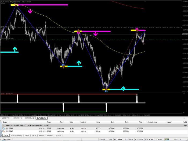This screenshot has width=188, height=141.
Task: Sort by the Symbol column header
Action: pyautogui.click(x=83, y=122)
